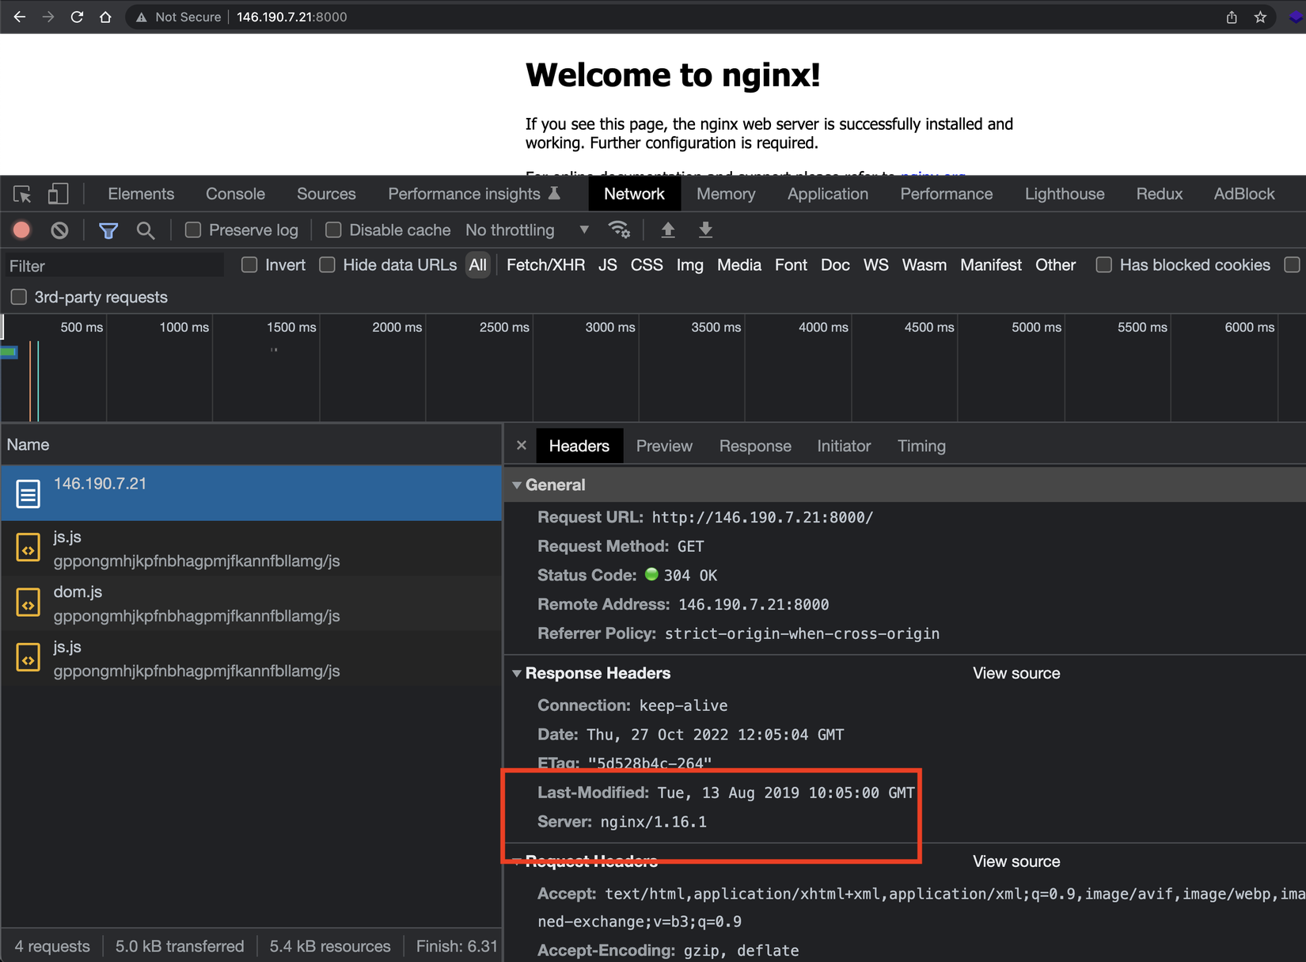Bookmark the page with the star icon
This screenshot has height=962, width=1306.
(x=1260, y=17)
